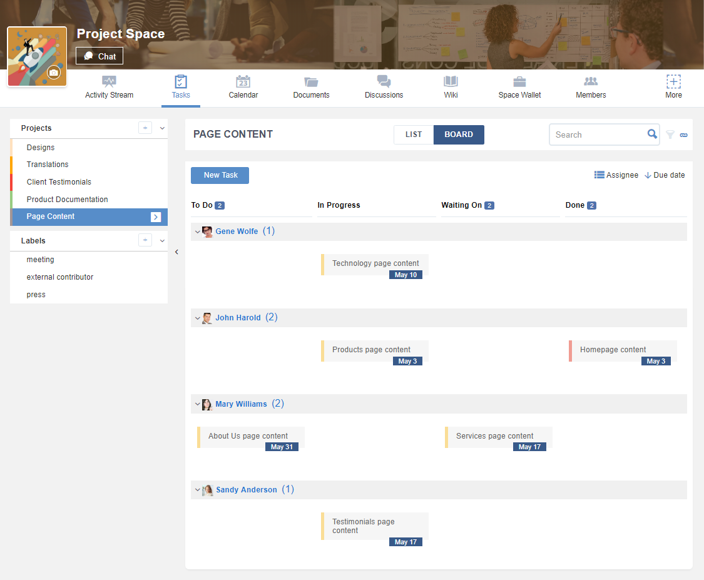Click the Calendar icon in navigation

(x=243, y=81)
